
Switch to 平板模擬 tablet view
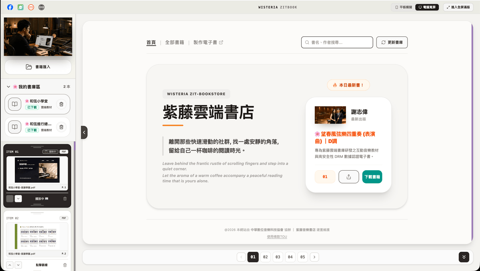(403, 7)
